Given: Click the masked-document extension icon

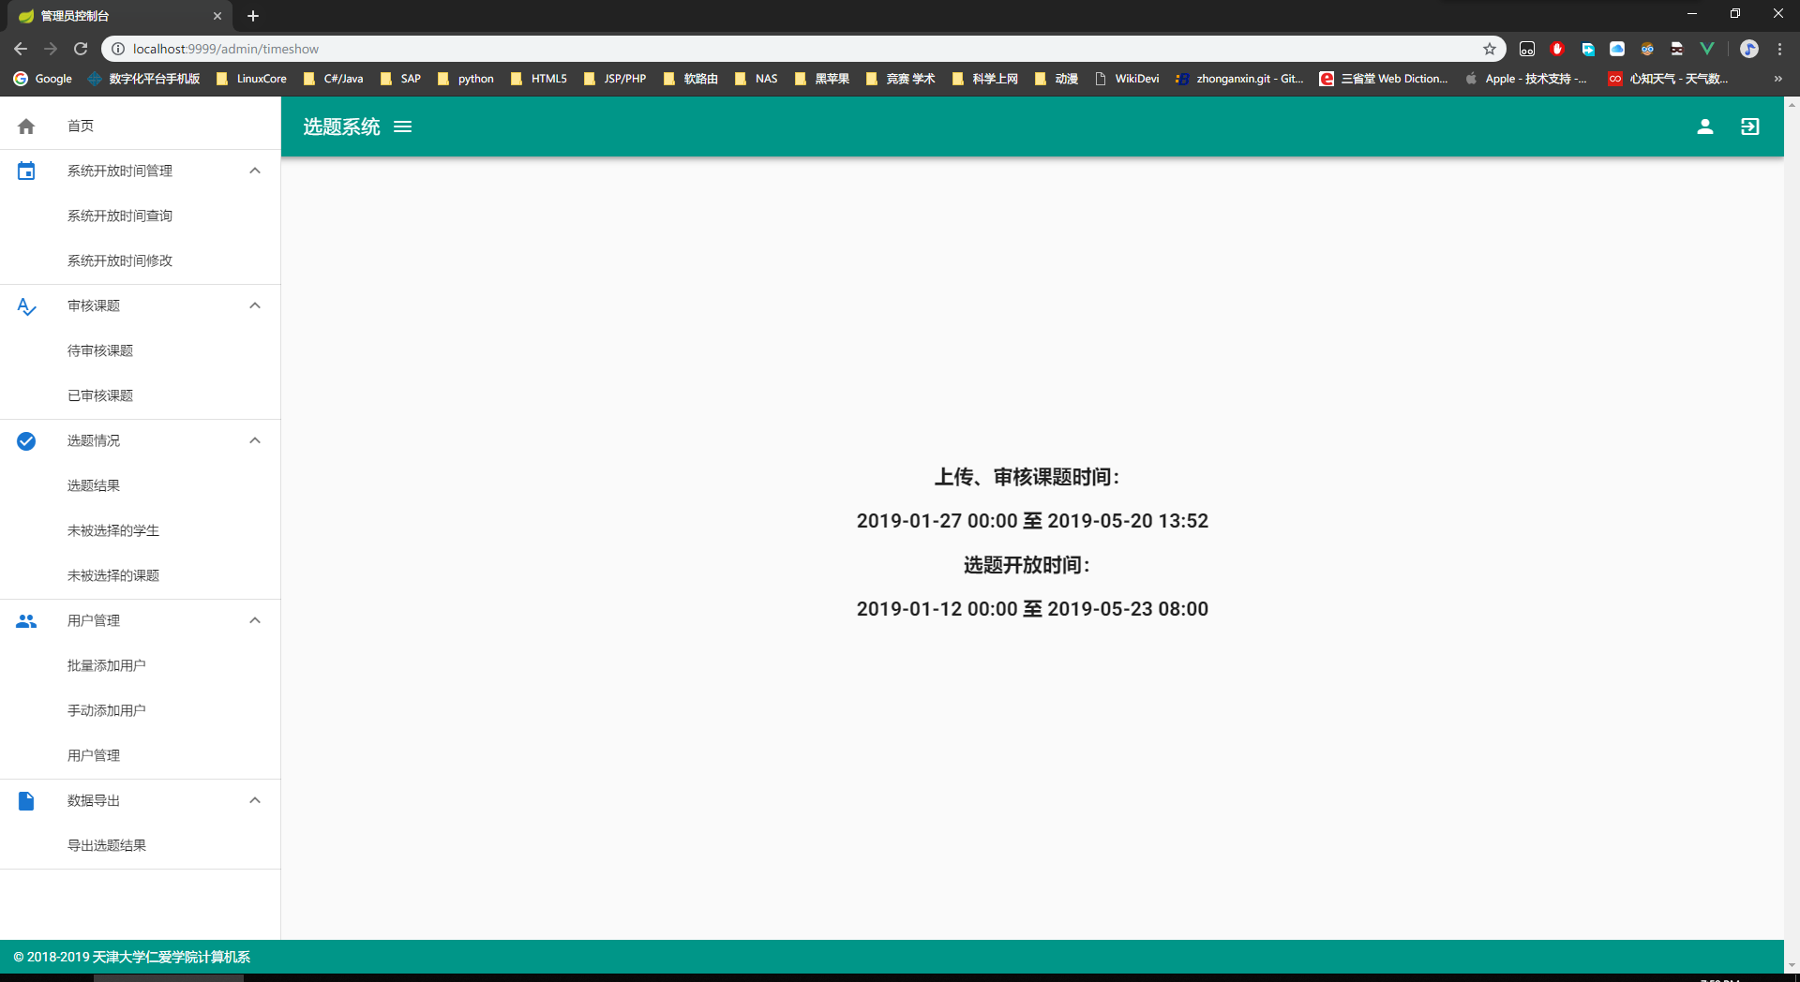Looking at the screenshot, I should pos(1677,49).
